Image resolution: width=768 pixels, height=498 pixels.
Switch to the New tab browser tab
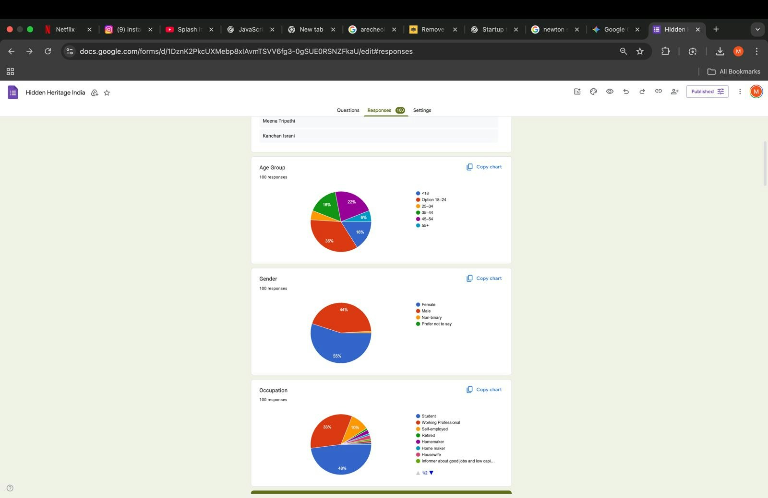311,29
